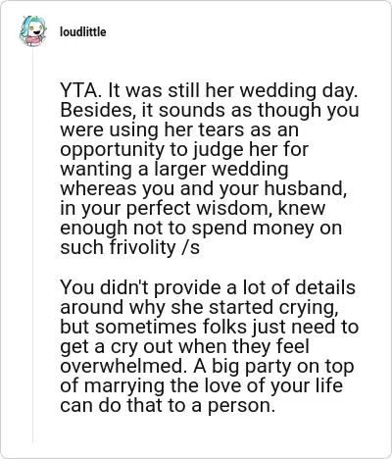Viewport: 392px width, 459px height.
Task: Click the line 'wanting a larger wedding'
Action: (174, 169)
